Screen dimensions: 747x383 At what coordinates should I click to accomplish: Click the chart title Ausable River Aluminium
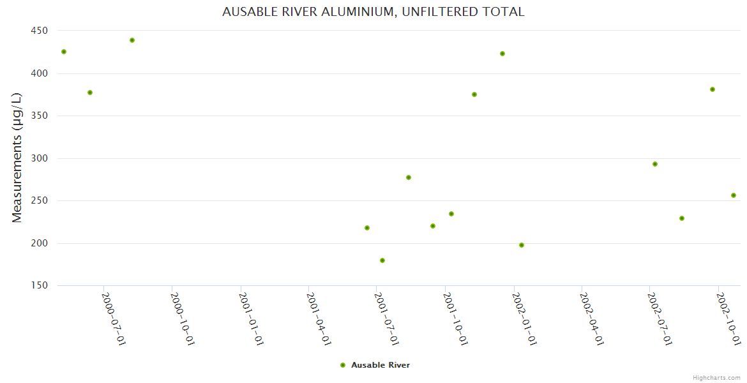pos(373,12)
